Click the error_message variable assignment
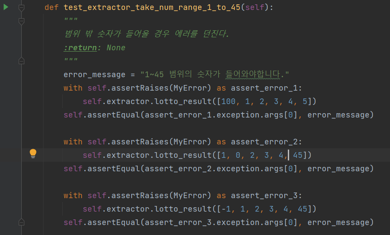 (94, 75)
